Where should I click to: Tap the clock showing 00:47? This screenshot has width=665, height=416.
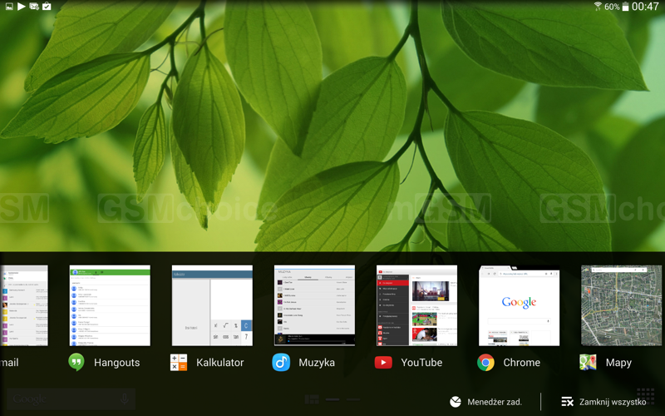(645, 7)
